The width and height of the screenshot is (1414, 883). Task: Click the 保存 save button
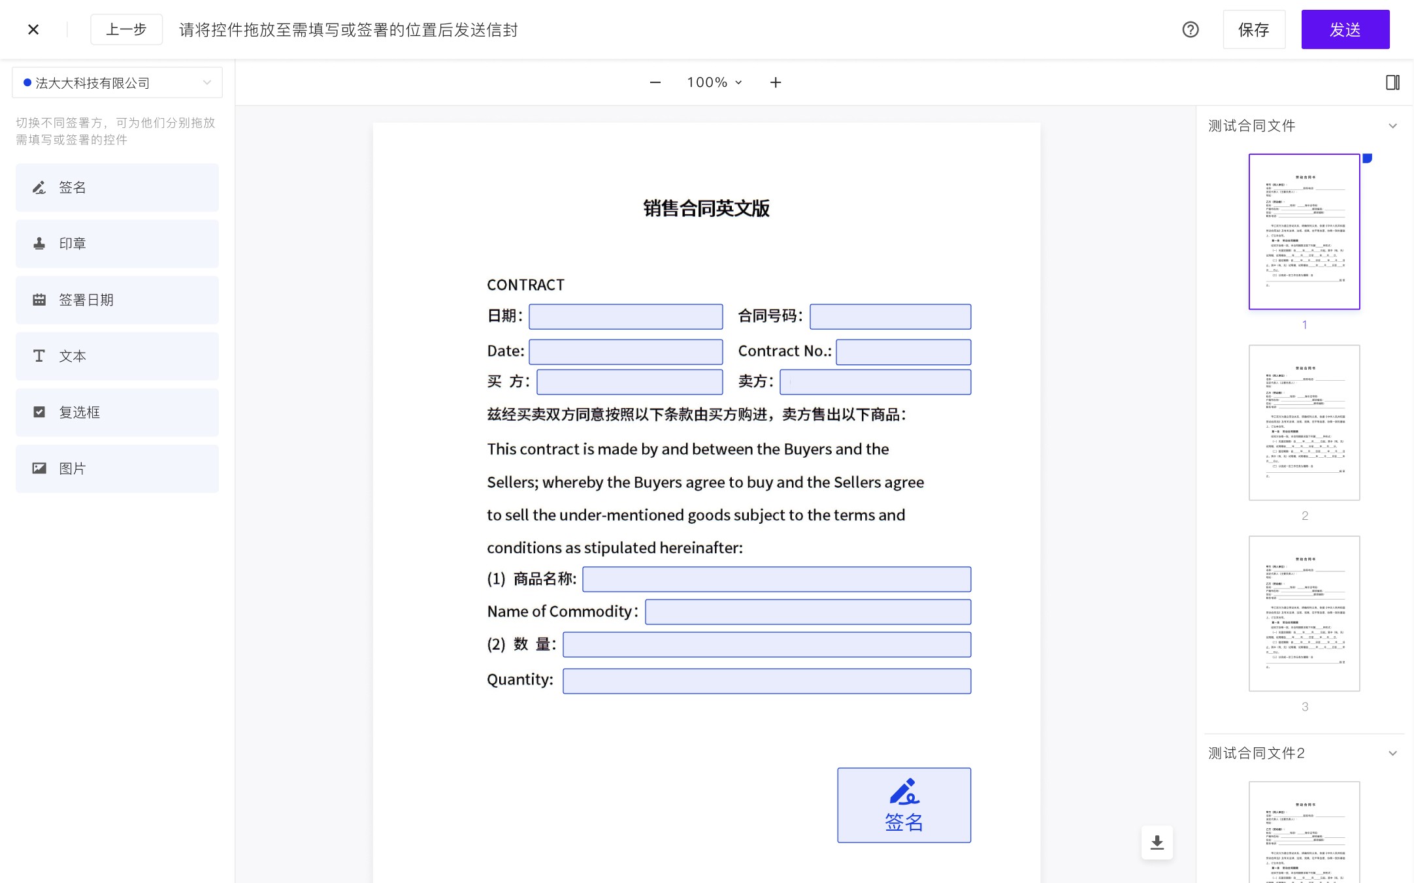coord(1253,29)
